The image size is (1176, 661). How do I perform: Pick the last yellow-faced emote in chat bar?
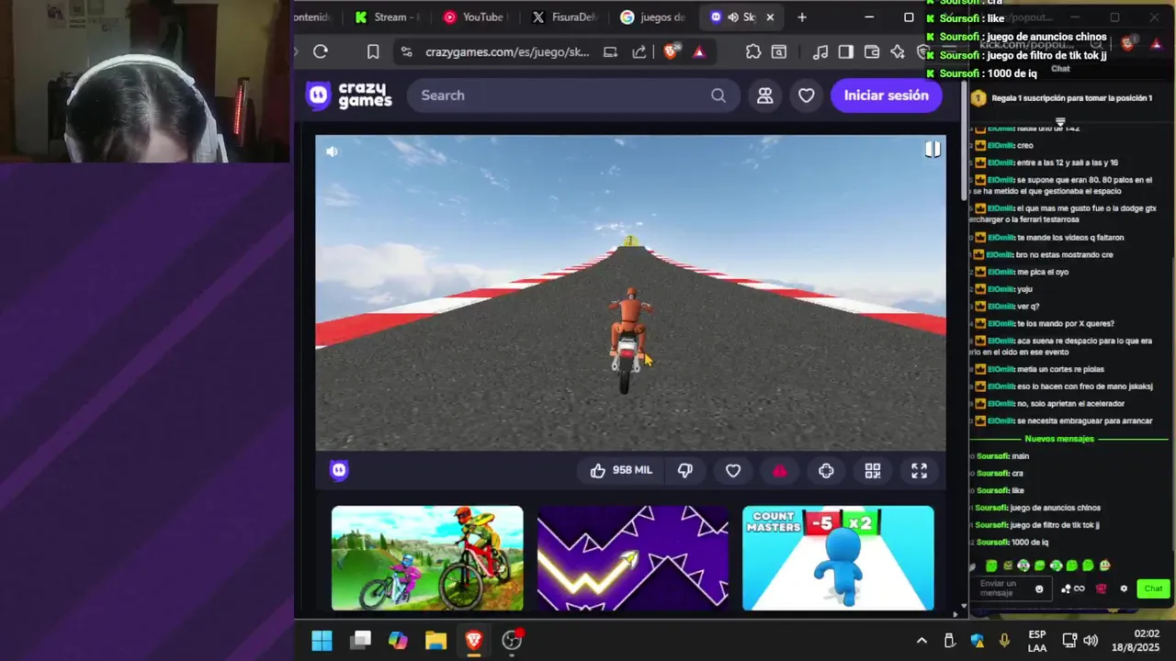pos(1104,566)
